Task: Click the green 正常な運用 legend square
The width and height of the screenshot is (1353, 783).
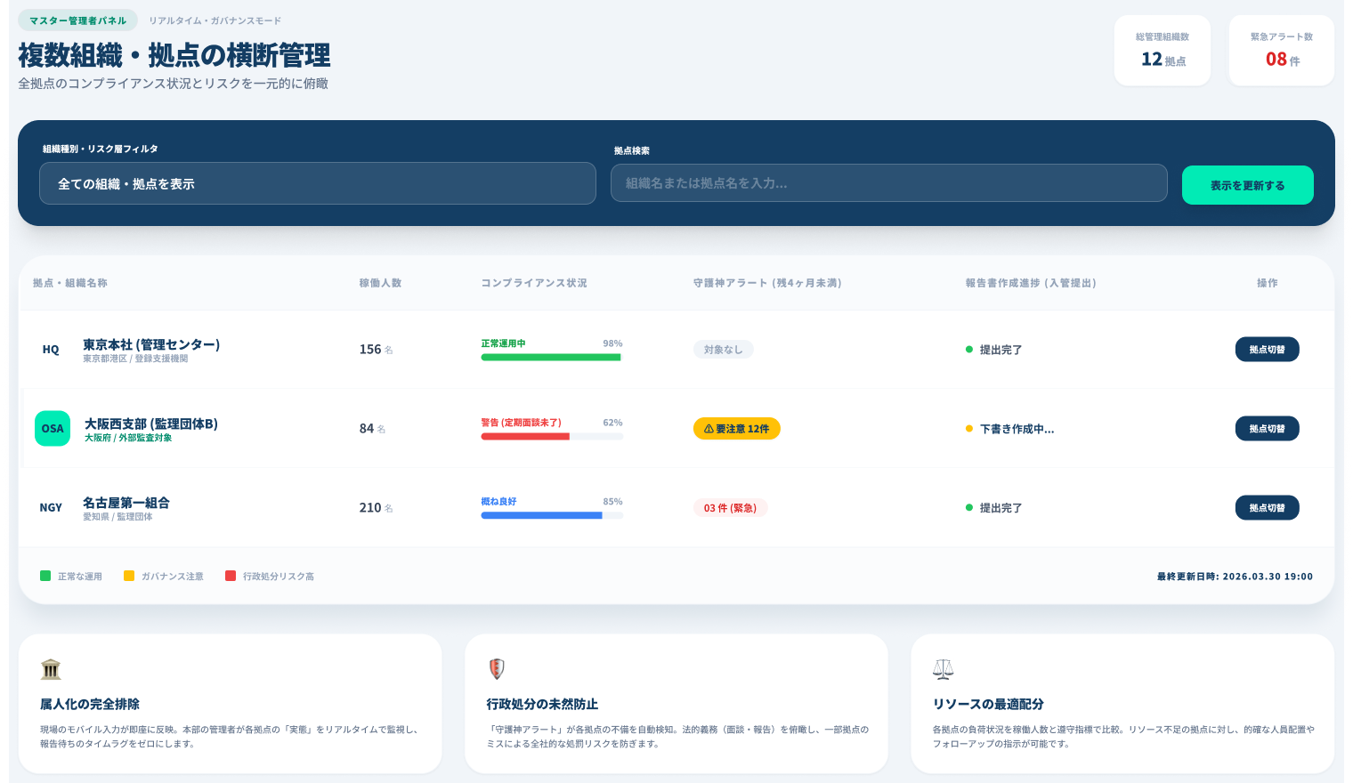Action: [45, 576]
